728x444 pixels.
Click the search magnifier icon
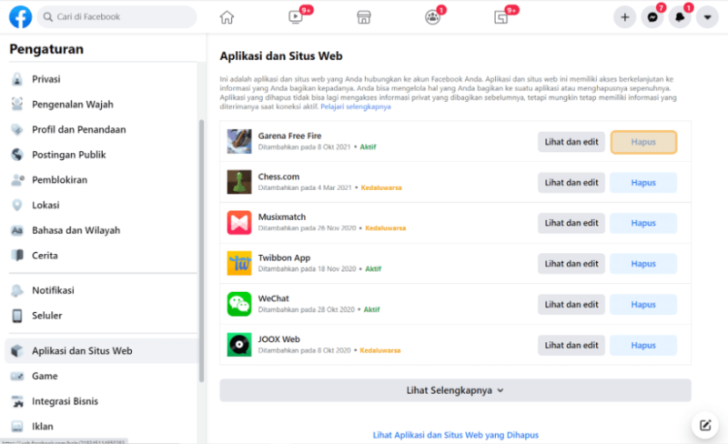click(47, 16)
